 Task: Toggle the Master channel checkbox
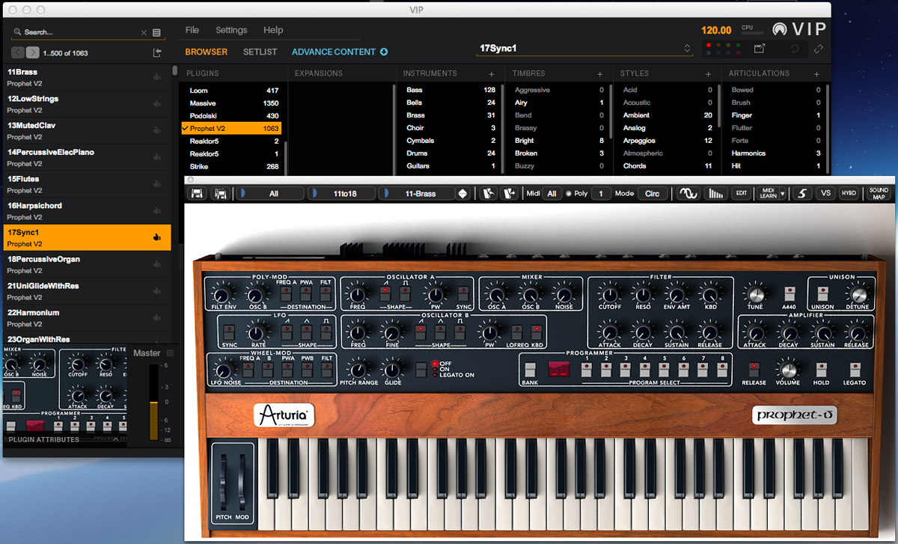pyautogui.click(x=170, y=353)
